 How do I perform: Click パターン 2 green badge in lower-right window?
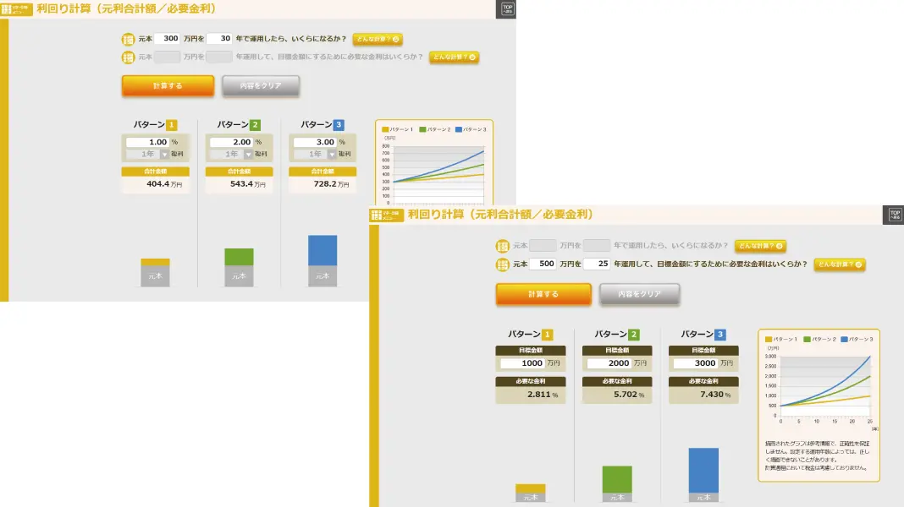click(x=634, y=335)
